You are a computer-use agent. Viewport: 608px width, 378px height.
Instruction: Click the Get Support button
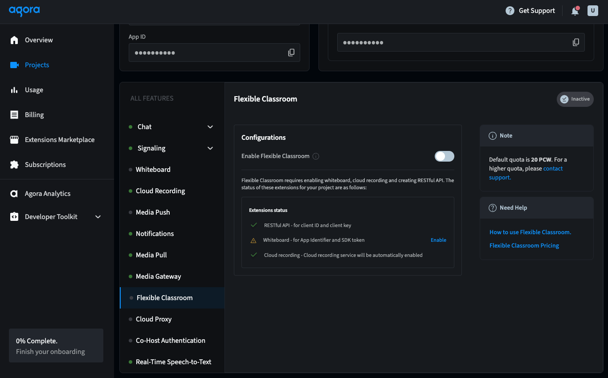click(x=530, y=11)
